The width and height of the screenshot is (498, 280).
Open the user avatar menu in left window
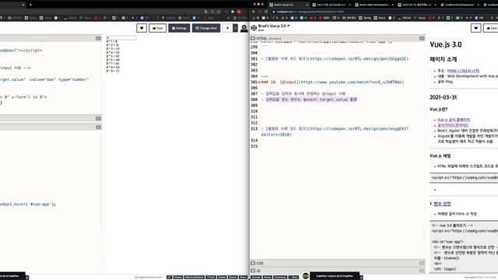(x=244, y=28)
